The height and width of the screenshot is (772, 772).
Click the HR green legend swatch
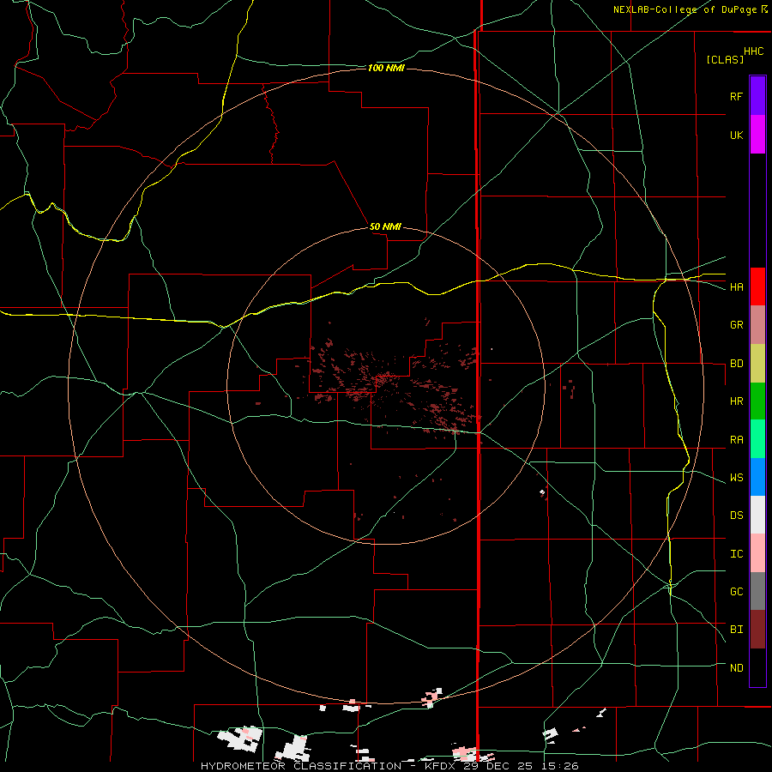(x=757, y=401)
